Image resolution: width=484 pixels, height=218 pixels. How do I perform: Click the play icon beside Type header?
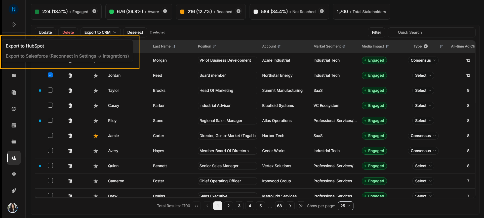(x=426, y=46)
